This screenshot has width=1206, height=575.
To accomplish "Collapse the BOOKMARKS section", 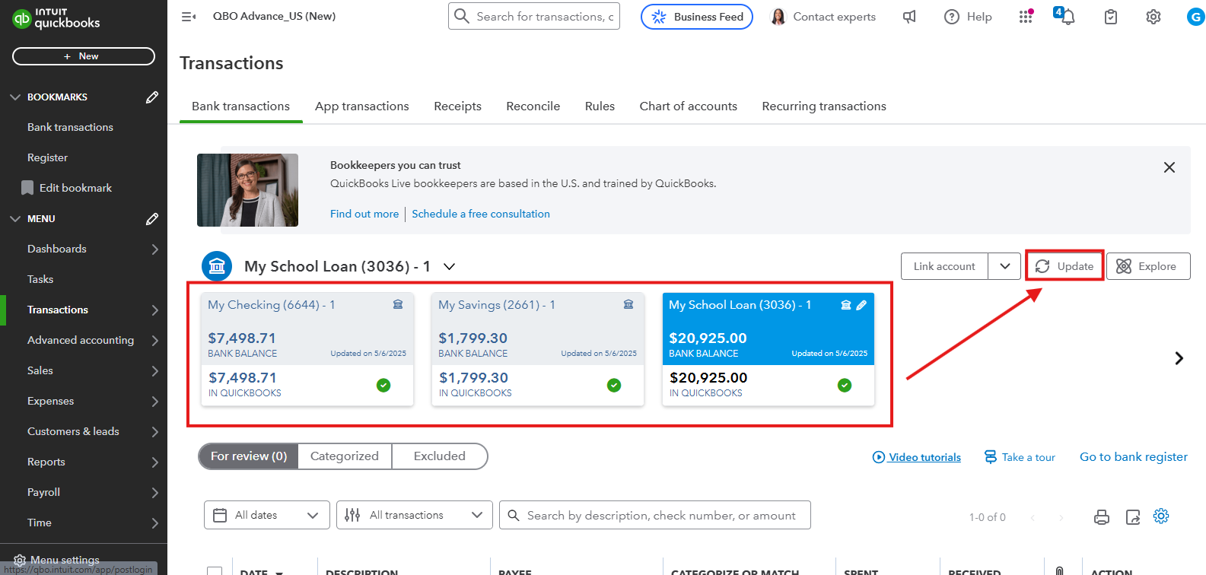I will point(15,97).
